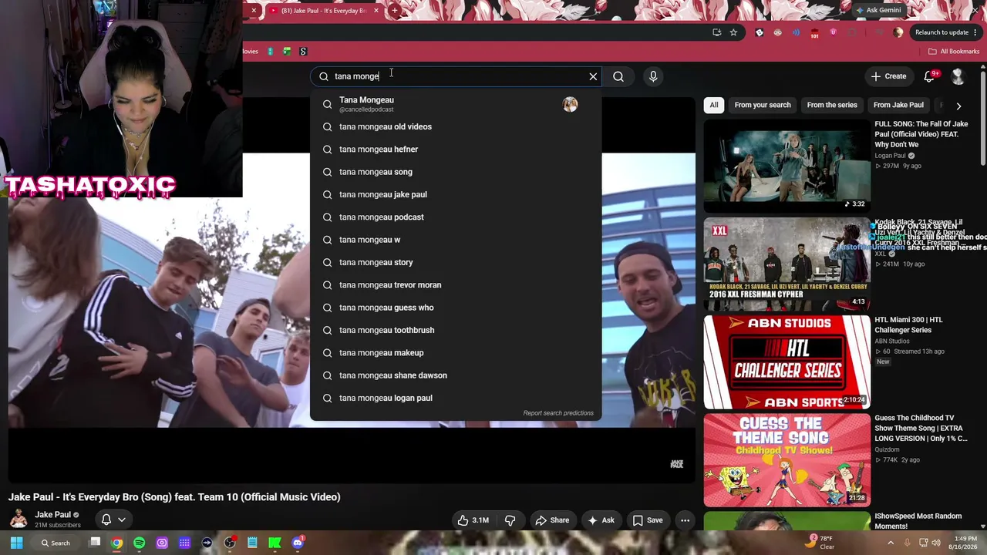Pick the tana mongeau w suggestion
This screenshot has width=987, height=555.
tap(456, 240)
